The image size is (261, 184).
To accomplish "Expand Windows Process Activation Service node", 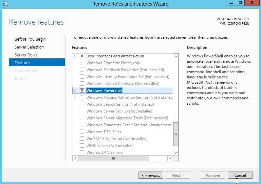I will pos(75,97).
